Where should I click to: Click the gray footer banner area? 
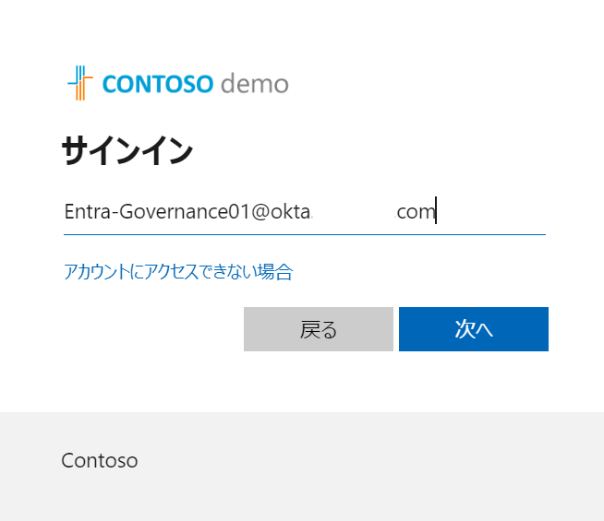coord(302,467)
